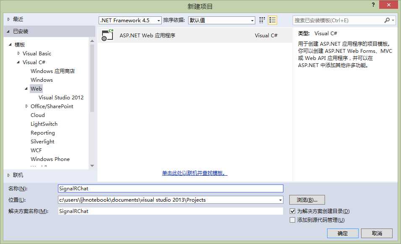
Task: Click the project name SignalRChat field
Action: pyautogui.click(x=170, y=189)
